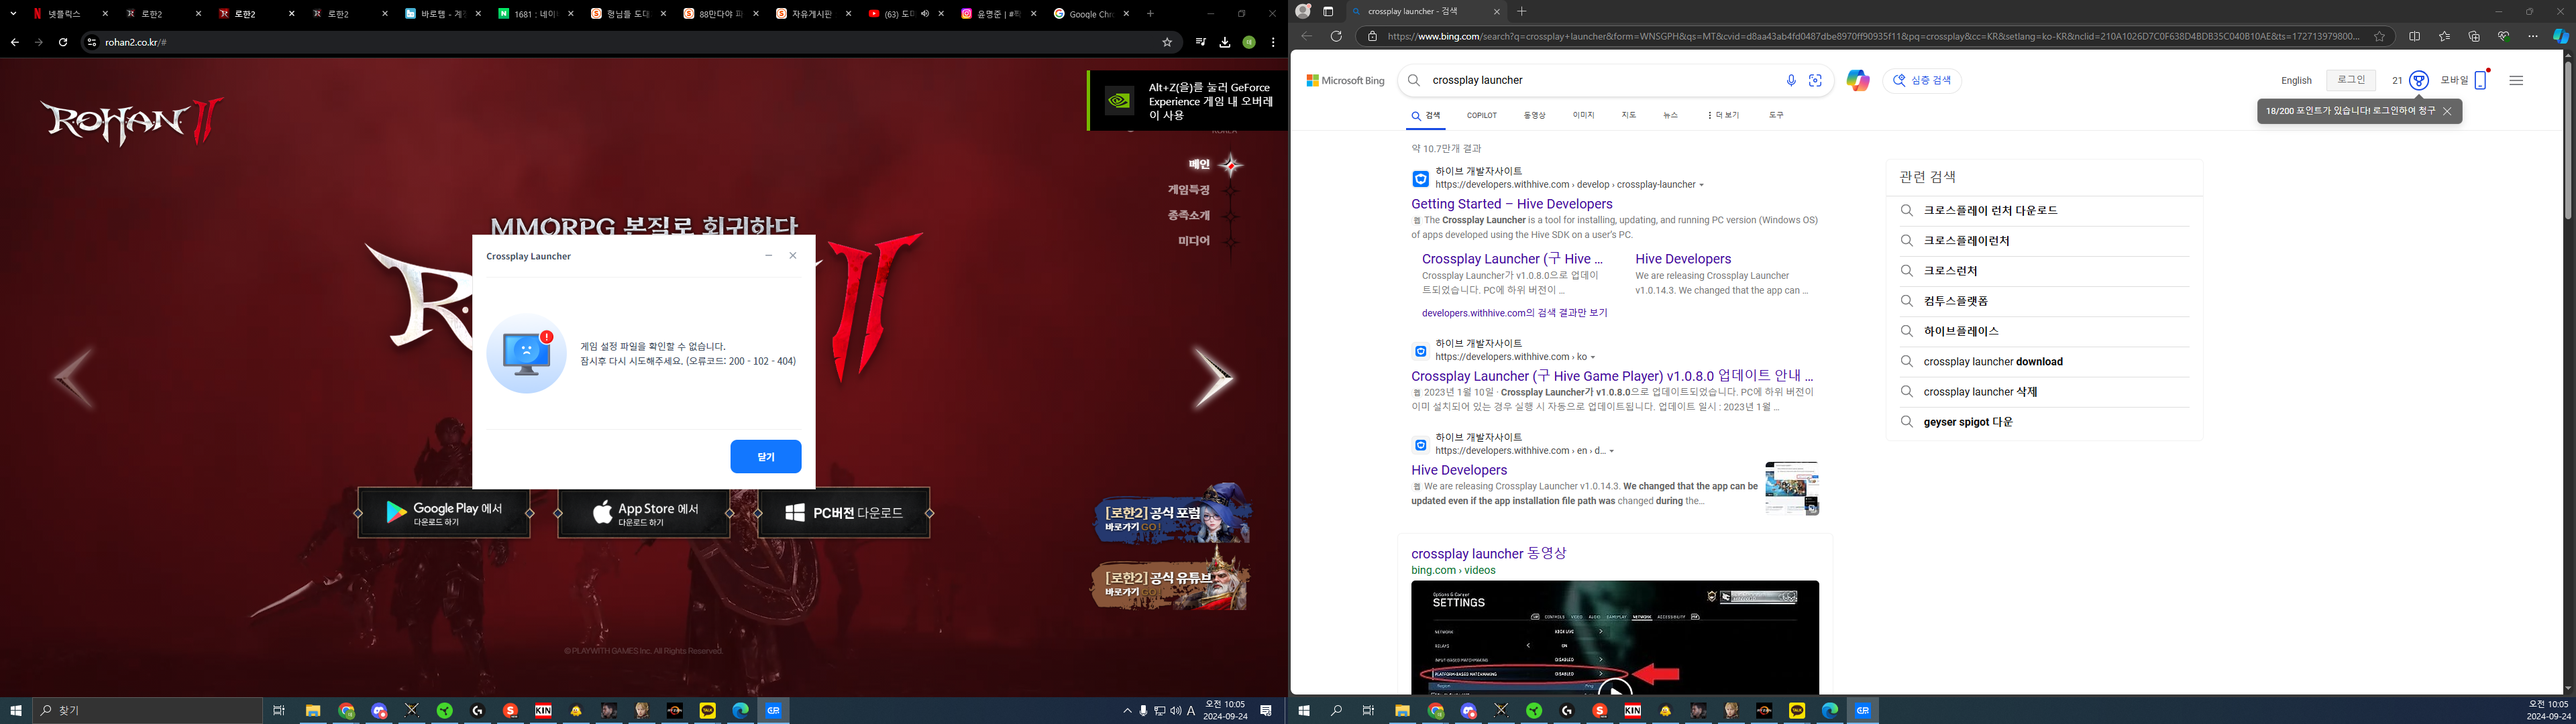Image resolution: width=2576 pixels, height=724 pixels.
Task: Open the Copilot colorful logo icon
Action: [1858, 81]
